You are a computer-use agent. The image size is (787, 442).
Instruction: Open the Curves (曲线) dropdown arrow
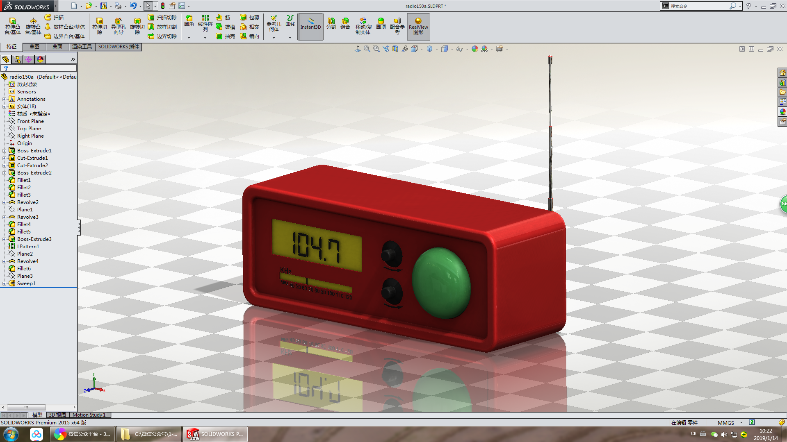[x=290, y=38]
